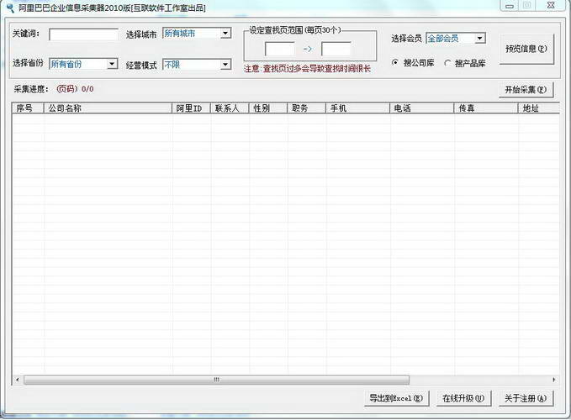Sort by the 公司名称 column header
The image size is (571, 420).
108,108
